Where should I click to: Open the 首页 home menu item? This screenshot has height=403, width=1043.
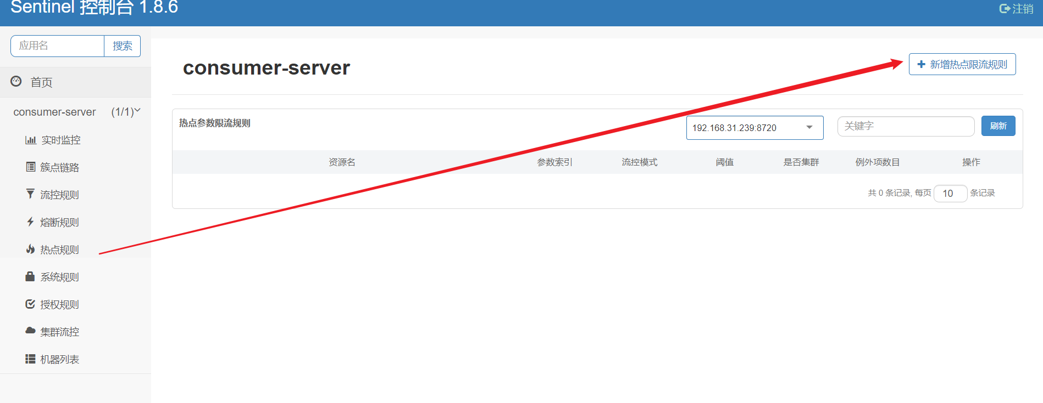pyautogui.click(x=75, y=82)
